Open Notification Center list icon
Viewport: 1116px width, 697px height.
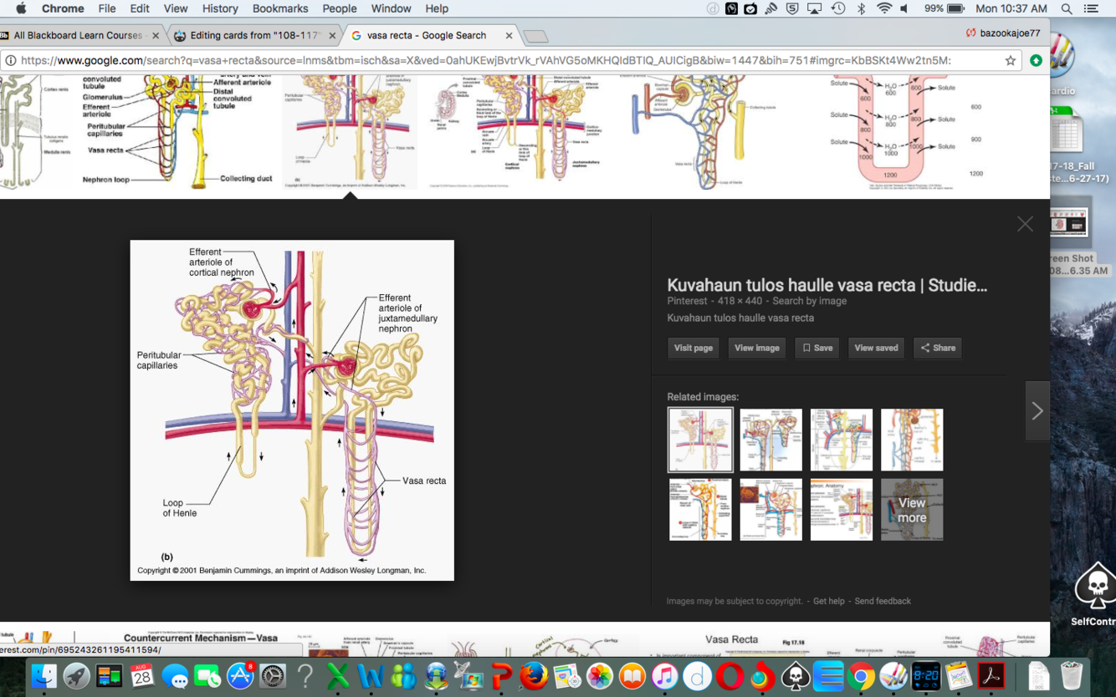pos(1091,8)
